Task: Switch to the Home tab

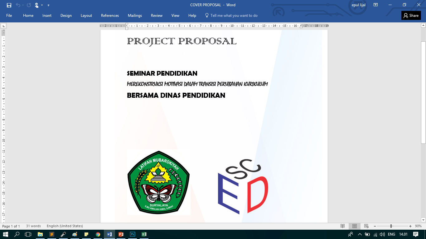Action: [x=28, y=16]
